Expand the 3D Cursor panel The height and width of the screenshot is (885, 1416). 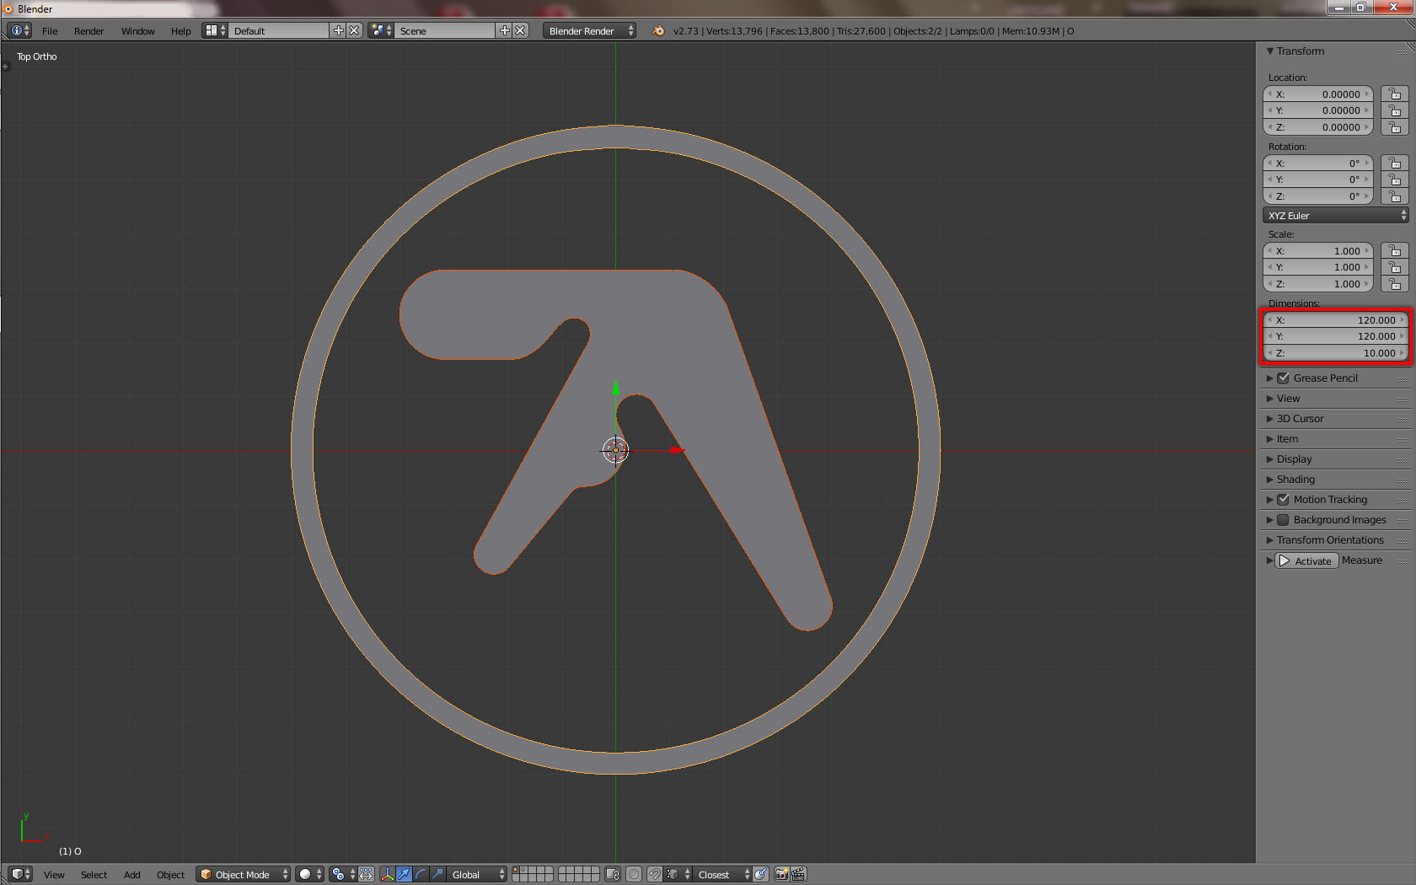[x=1270, y=419]
